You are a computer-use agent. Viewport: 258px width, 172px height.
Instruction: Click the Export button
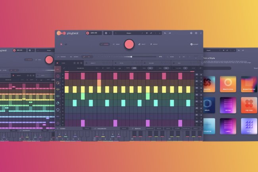point(194,44)
